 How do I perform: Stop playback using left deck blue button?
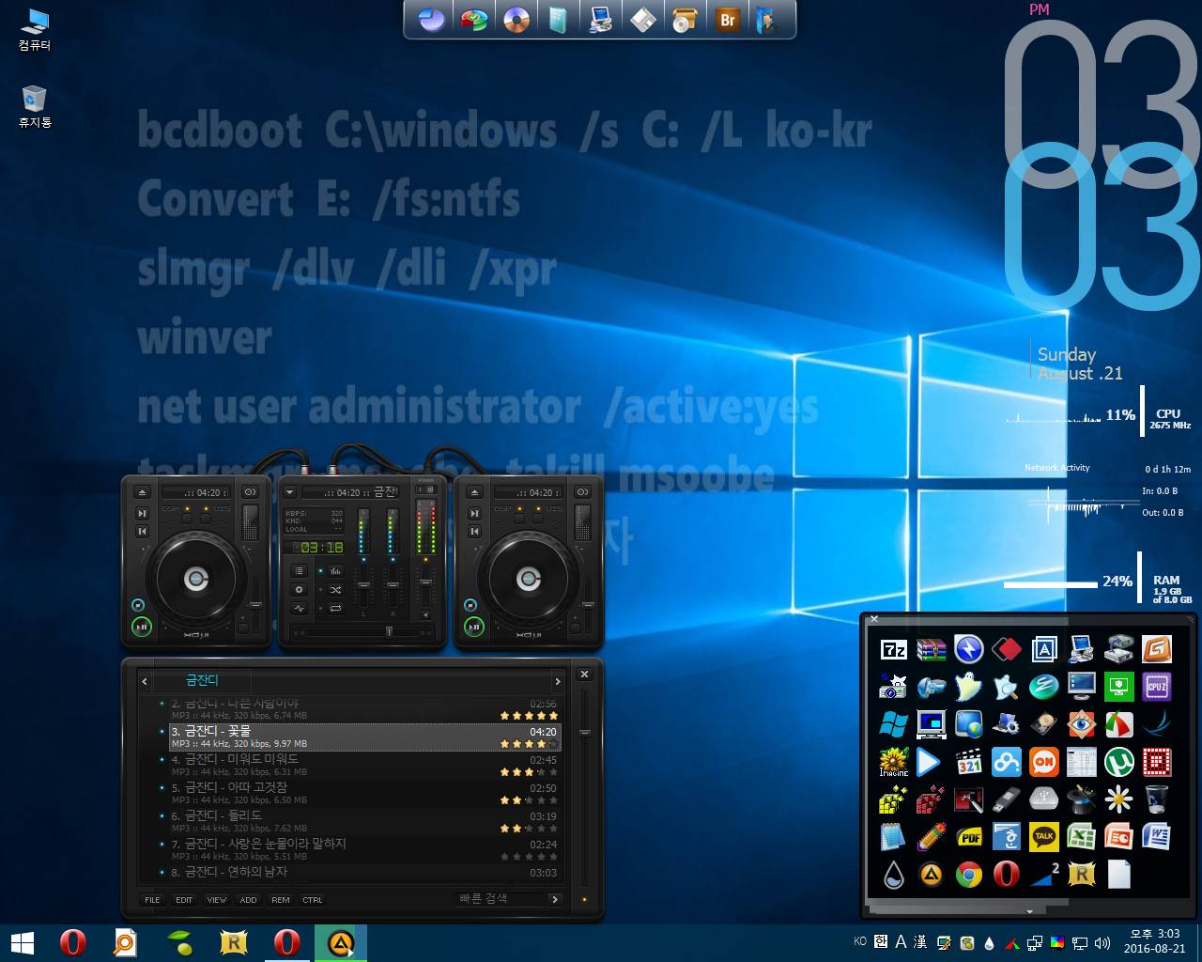pos(138,604)
